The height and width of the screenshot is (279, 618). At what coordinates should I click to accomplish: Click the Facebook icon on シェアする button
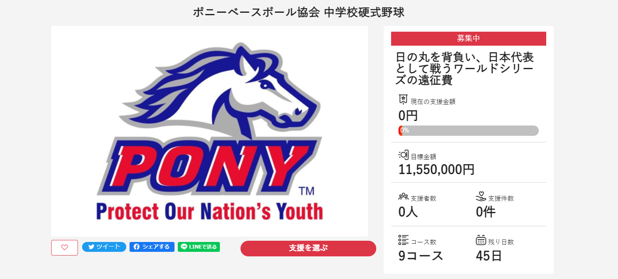coord(137,247)
